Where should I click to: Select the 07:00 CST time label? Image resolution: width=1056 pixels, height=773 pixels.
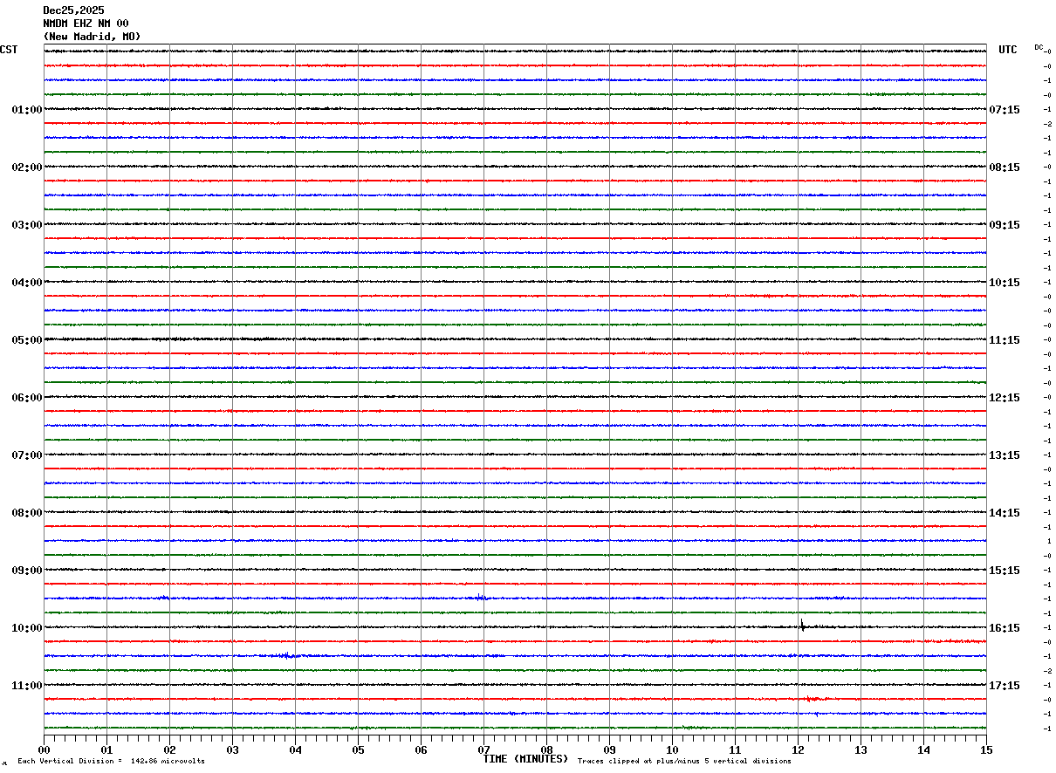[x=27, y=455]
